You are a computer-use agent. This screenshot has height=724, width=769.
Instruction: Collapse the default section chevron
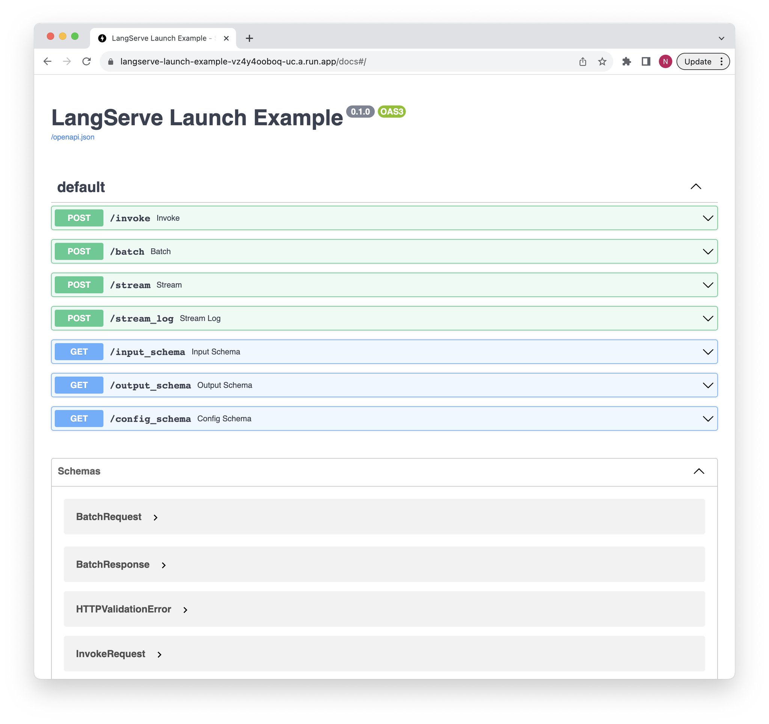pyautogui.click(x=696, y=187)
